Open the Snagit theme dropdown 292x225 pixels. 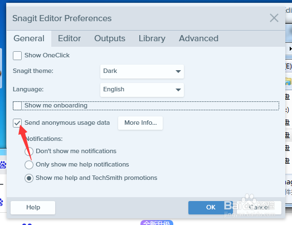pyautogui.click(x=142, y=71)
